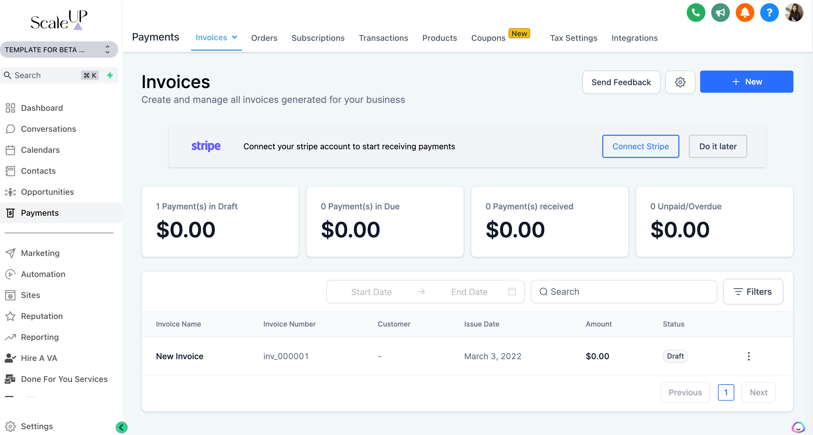Viewport: 813px width, 435px height.
Task: Open the chat assistant bubble icon
Action: (798, 427)
